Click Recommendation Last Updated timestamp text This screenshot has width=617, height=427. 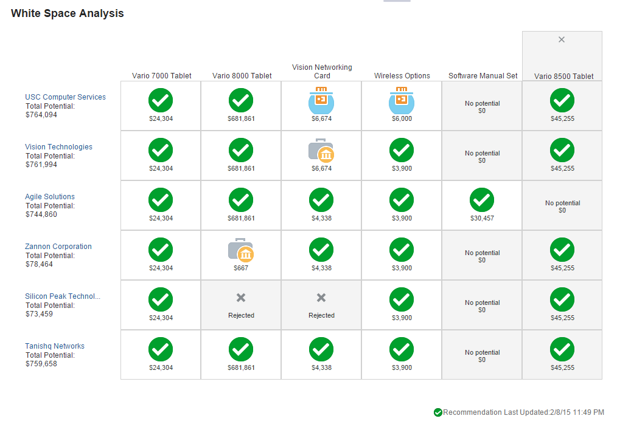[523, 412]
